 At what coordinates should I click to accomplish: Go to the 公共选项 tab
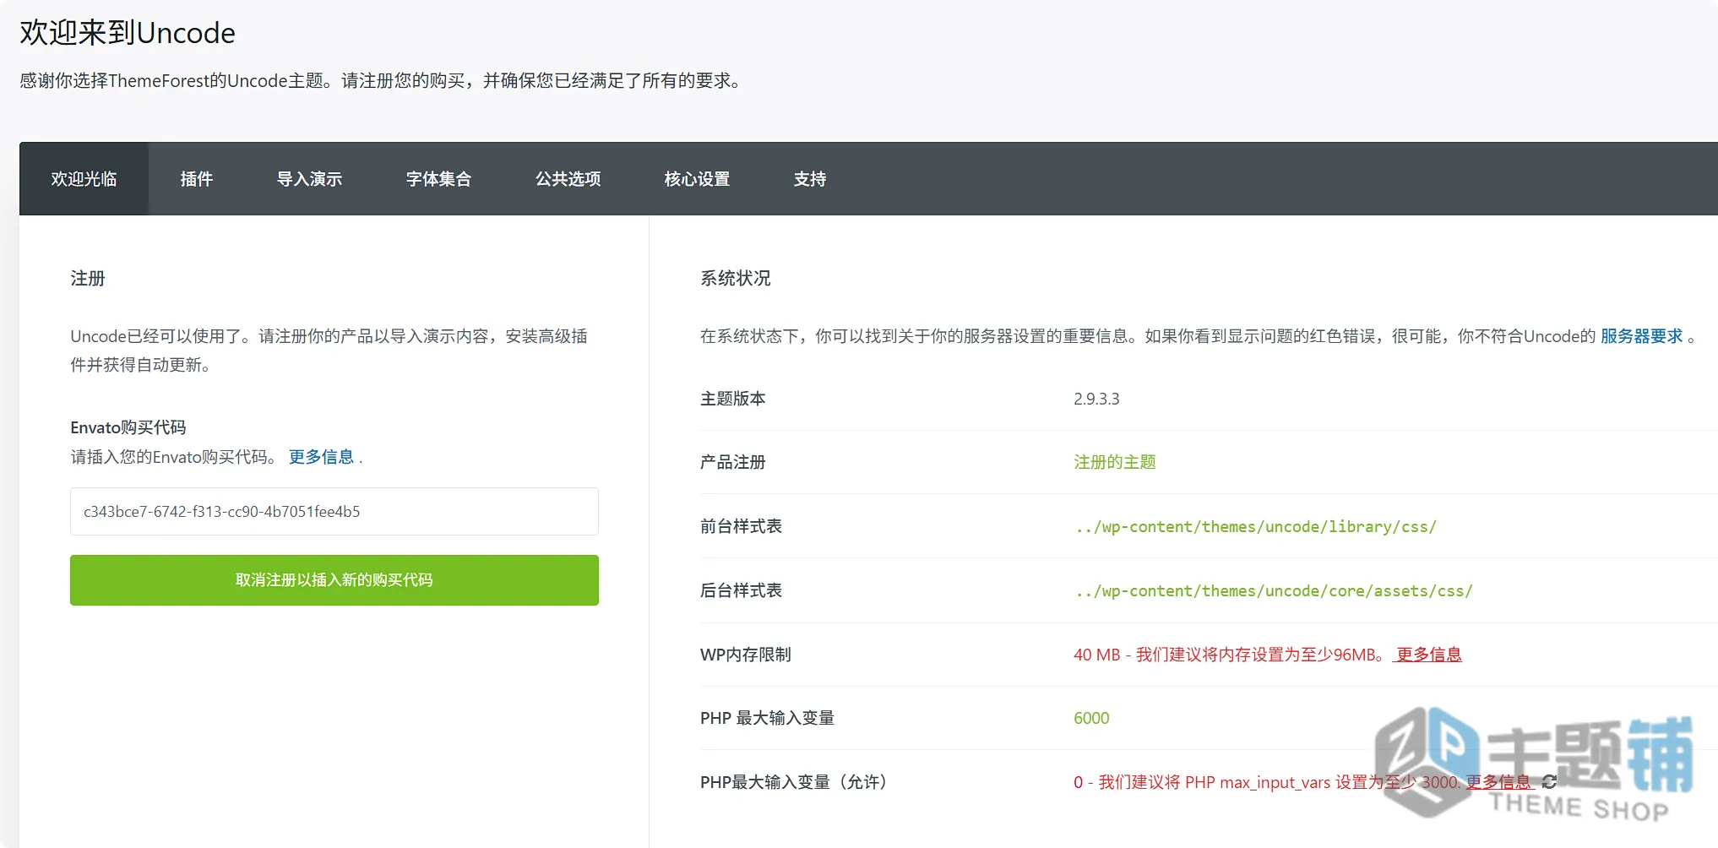(x=568, y=179)
